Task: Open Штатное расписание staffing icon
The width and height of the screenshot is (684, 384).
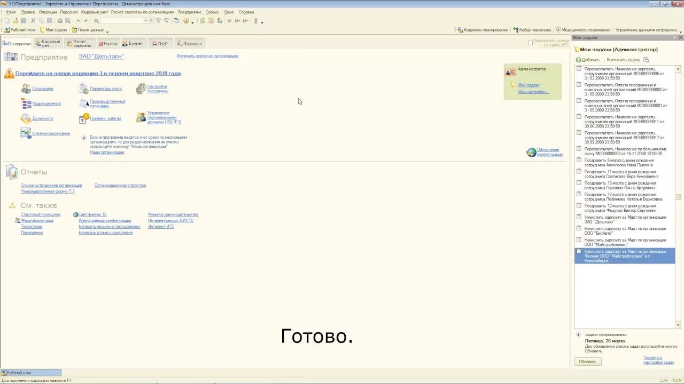Action: (26, 133)
